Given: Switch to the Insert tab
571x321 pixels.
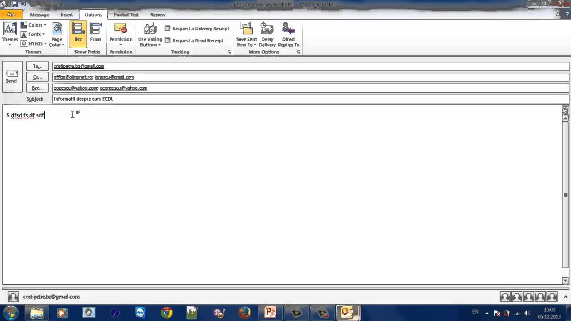Looking at the screenshot, I should tap(66, 15).
